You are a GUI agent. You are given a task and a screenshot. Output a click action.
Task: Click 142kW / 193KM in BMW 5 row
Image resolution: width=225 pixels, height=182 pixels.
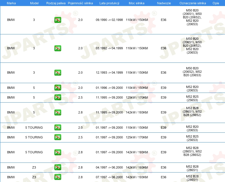click(137, 112)
